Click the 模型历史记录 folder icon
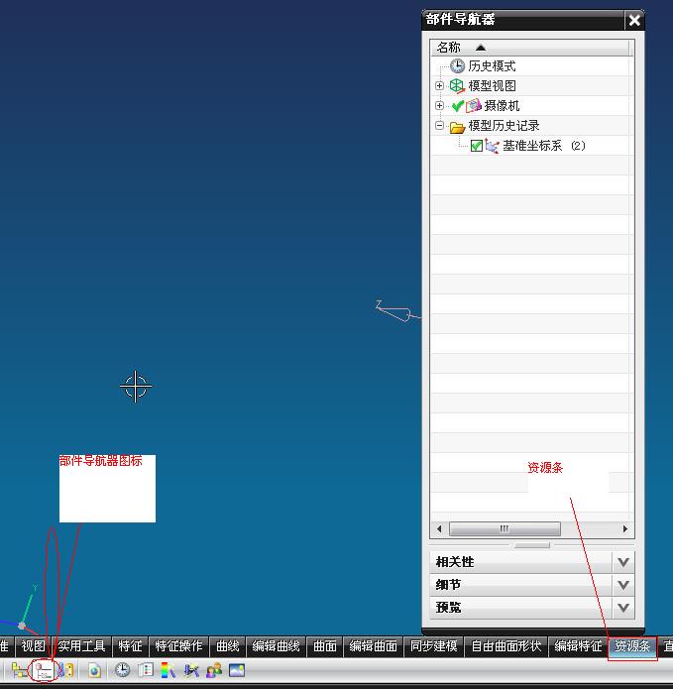The width and height of the screenshot is (673, 689). [457, 127]
